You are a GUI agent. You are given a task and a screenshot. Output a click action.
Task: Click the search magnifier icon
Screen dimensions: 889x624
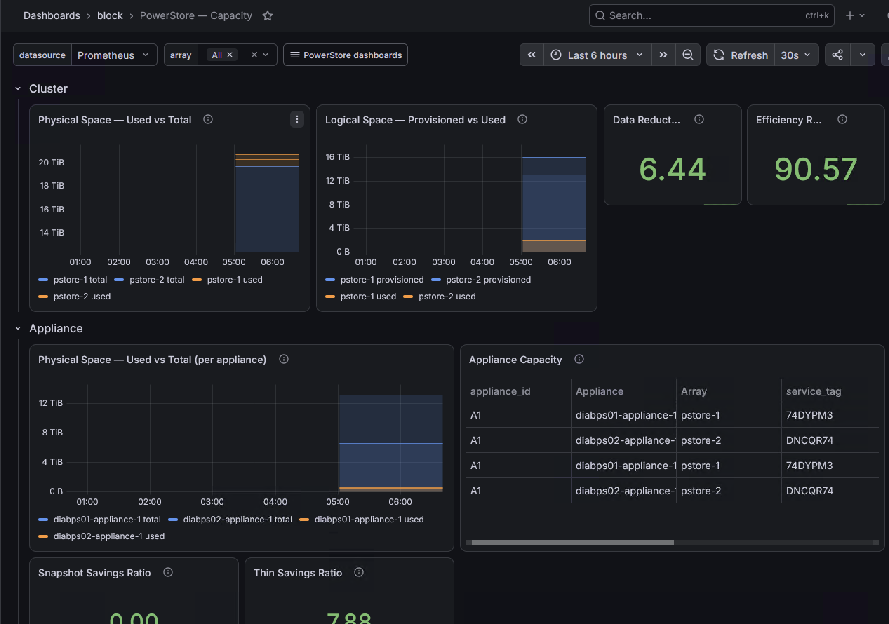pyautogui.click(x=600, y=15)
